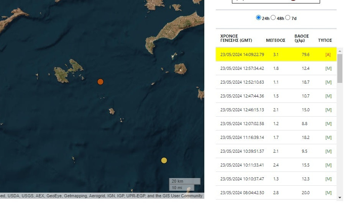Click magnitude 2.4 in the 10:11:33.41 row

point(276,165)
